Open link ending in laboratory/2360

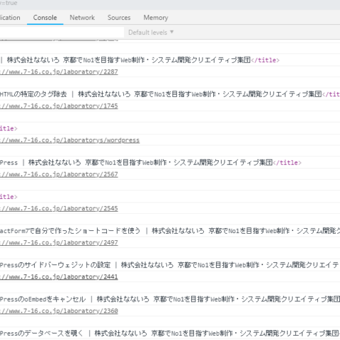59,311
